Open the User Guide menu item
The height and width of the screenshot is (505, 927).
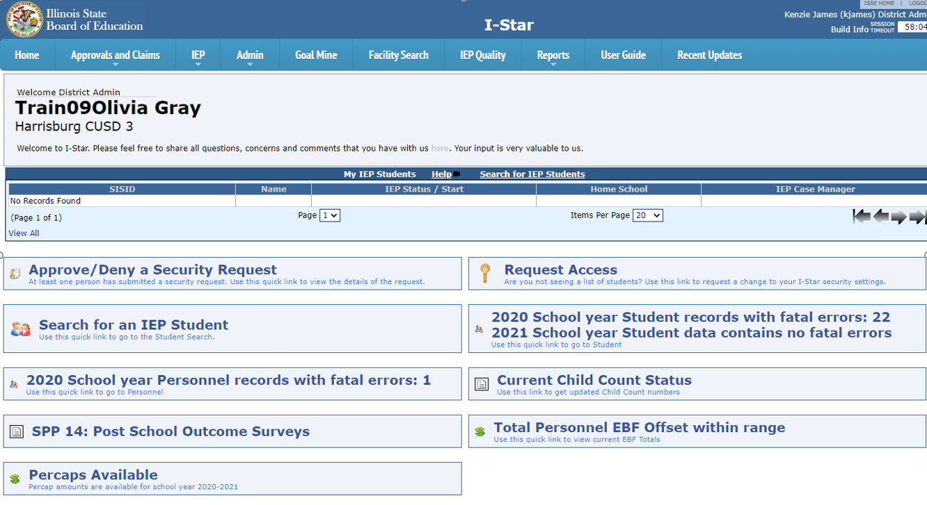pyautogui.click(x=624, y=55)
